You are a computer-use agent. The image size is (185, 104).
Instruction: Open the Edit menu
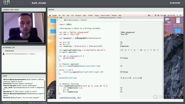pyautogui.click(x=64, y=15)
